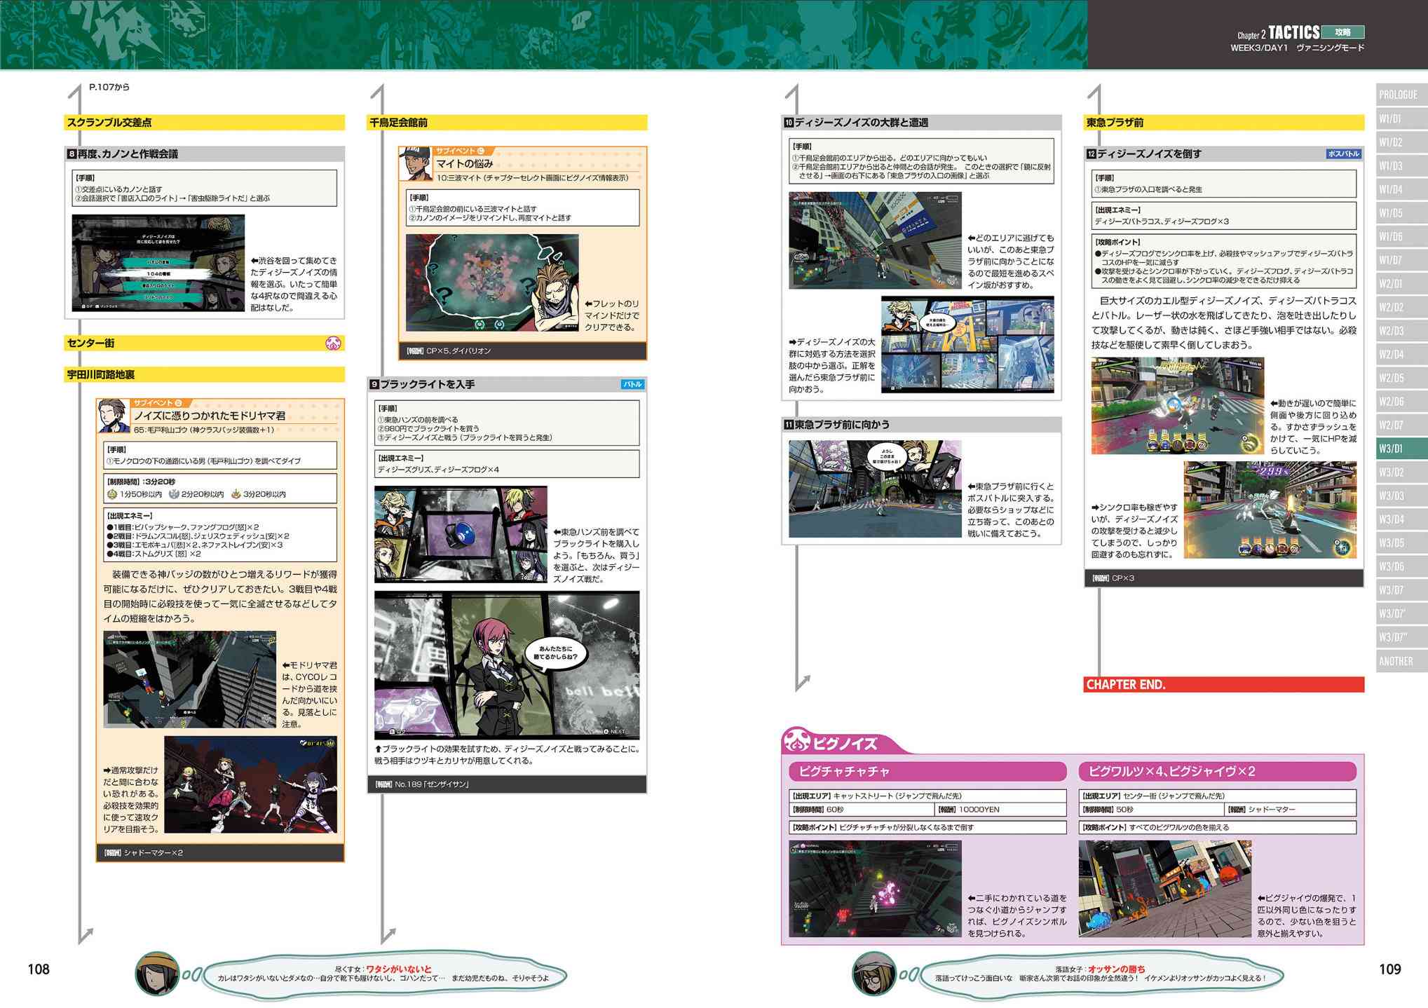This screenshot has width=1428, height=1008.
Task: Click the glasses girl avatar on page 109
Action: coord(874,974)
